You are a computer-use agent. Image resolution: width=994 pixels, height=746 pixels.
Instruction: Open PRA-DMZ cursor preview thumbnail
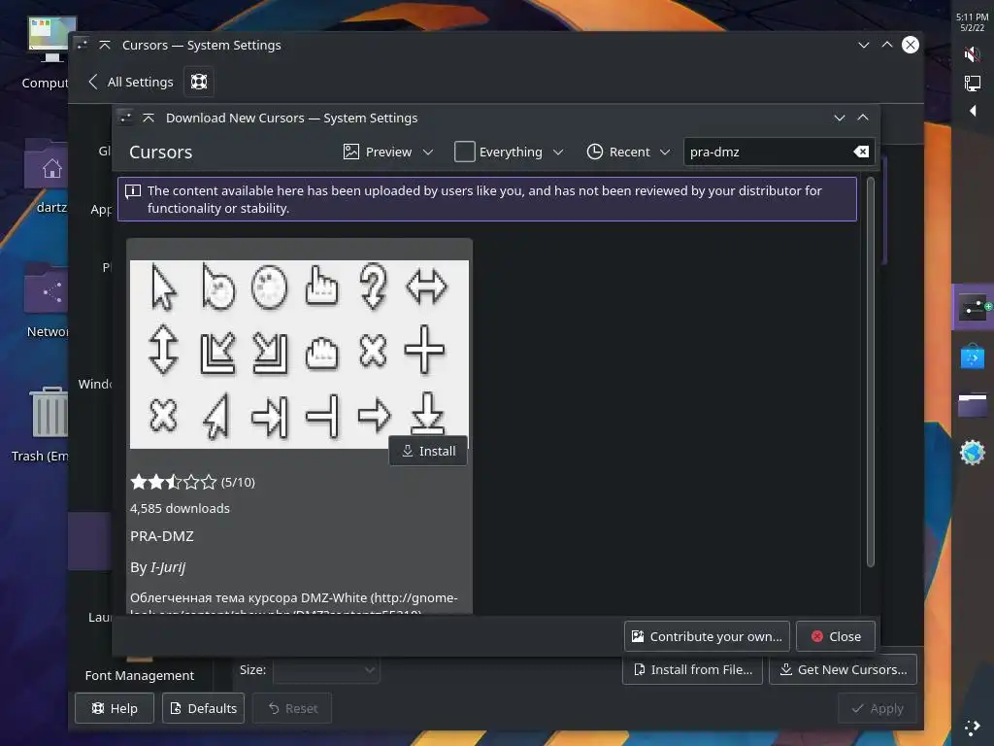(x=299, y=354)
